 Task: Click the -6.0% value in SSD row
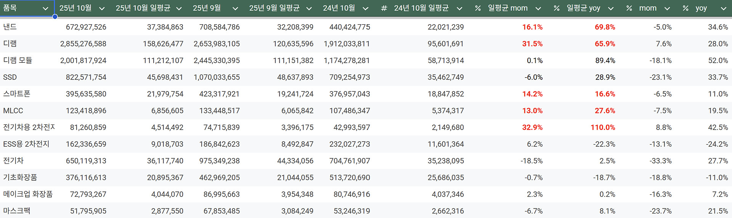(x=534, y=77)
